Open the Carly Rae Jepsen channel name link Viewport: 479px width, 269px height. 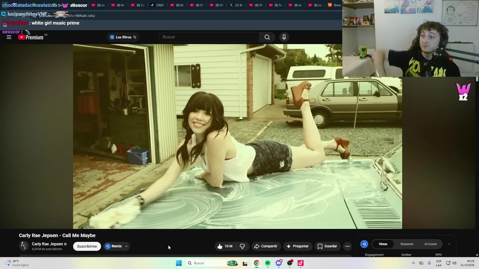coord(47,244)
